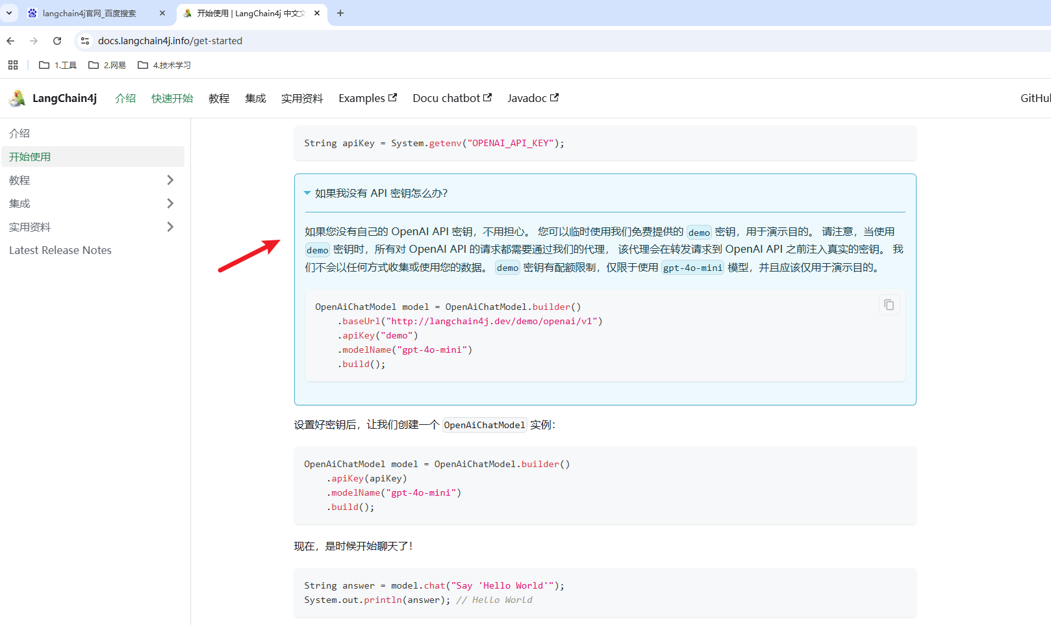Open the 4.技术学习 bookmark folder
The height and width of the screenshot is (625, 1051).
pos(164,65)
